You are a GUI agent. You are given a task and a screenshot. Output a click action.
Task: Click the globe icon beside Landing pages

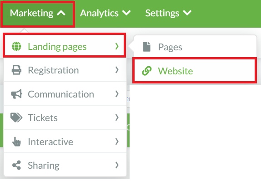[x=16, y=46]
